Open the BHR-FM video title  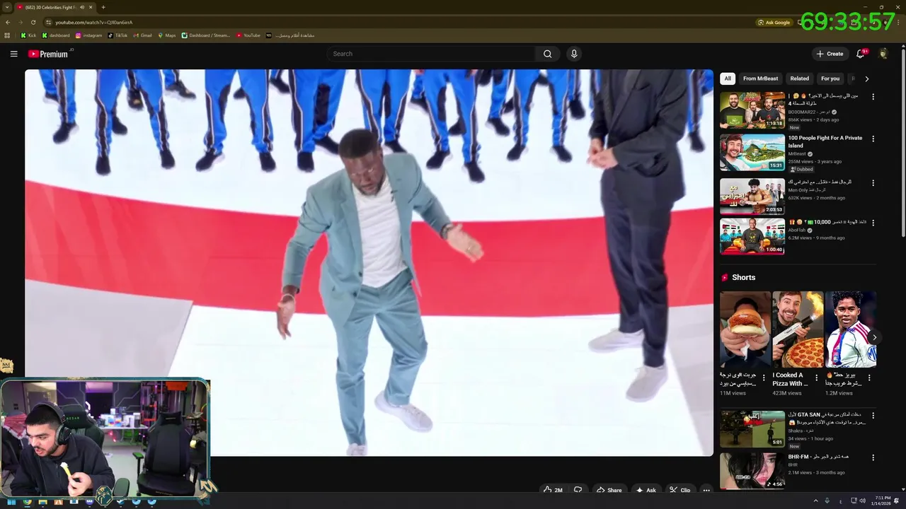818,457
